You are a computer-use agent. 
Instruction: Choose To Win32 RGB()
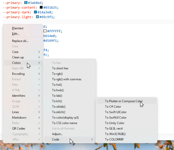[x=115, y=134]
